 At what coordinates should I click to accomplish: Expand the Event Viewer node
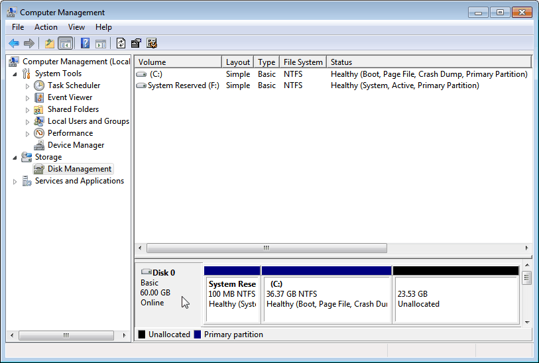(27, 98)
